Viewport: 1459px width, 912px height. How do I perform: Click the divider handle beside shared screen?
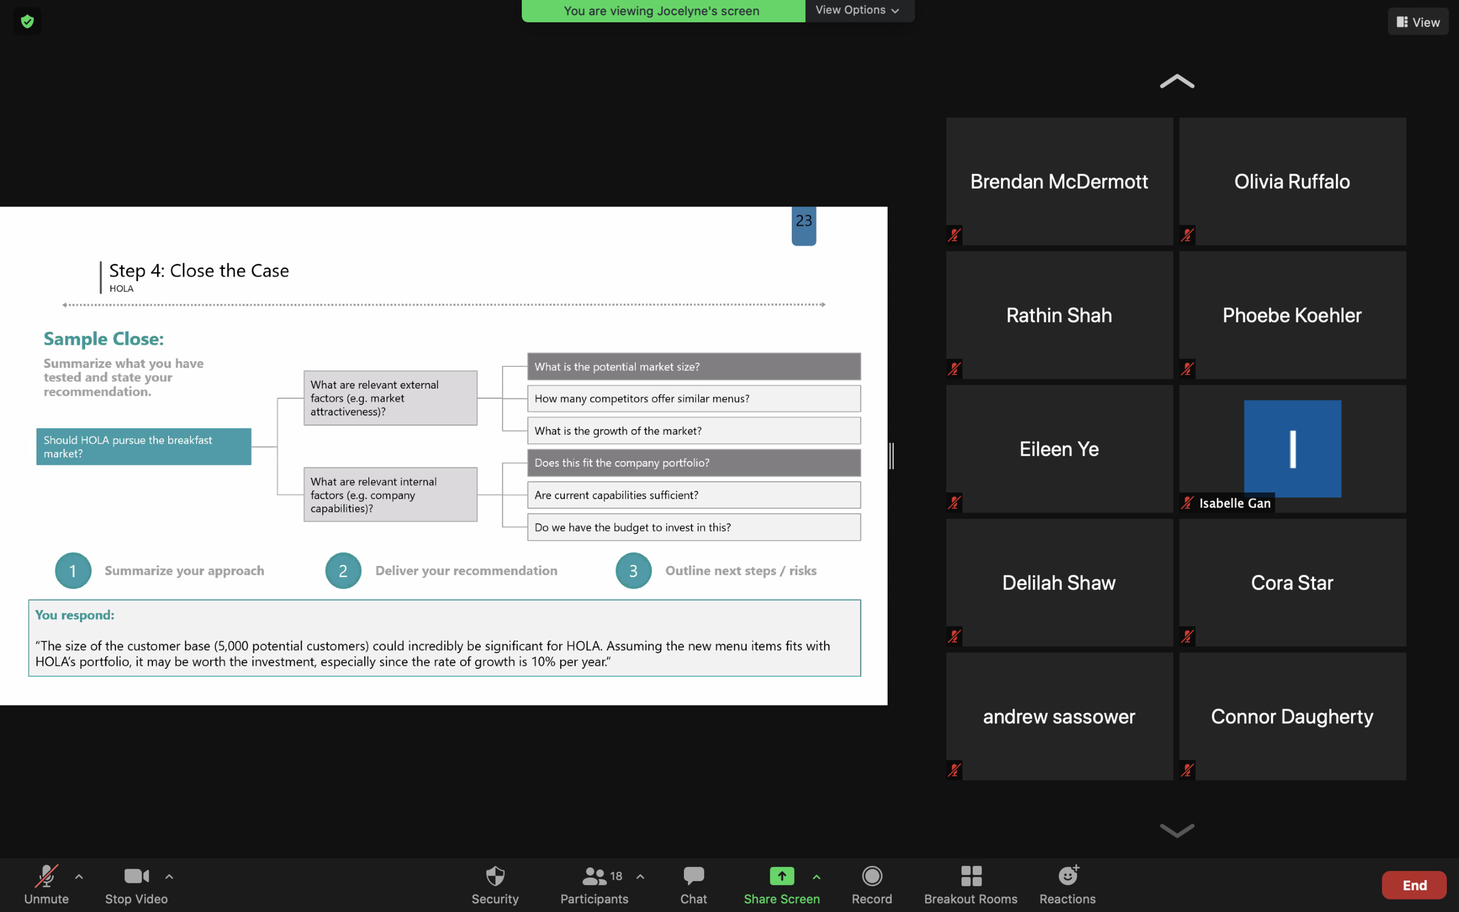[x=891, y=455]
